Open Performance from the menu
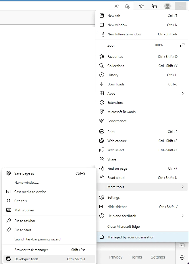This screenshot has width=189, height=264. tap(142, 121)
